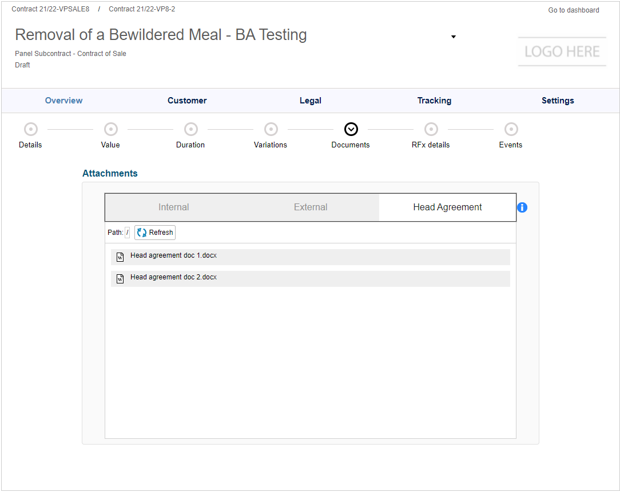Switch to the Overview tab
Screen dimensions: 620x492
(x=63, y=101)
